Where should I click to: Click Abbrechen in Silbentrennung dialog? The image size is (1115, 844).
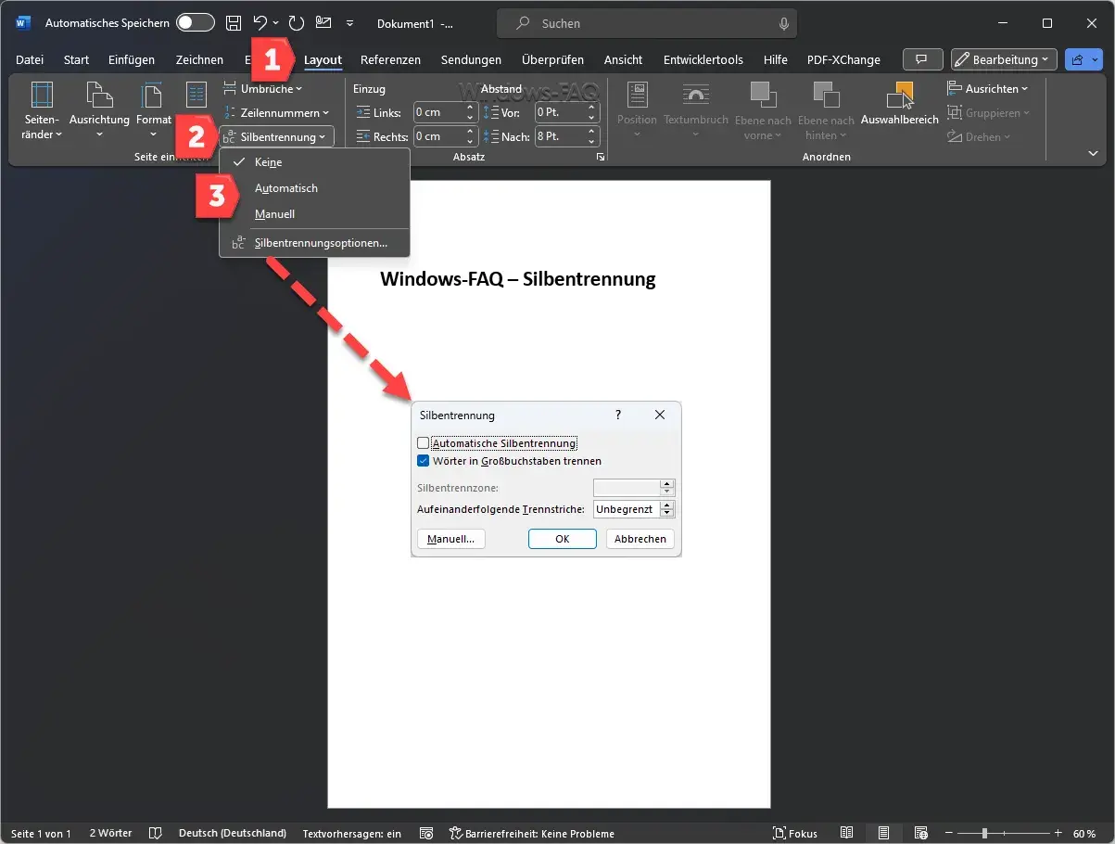(x=640, y=539)
